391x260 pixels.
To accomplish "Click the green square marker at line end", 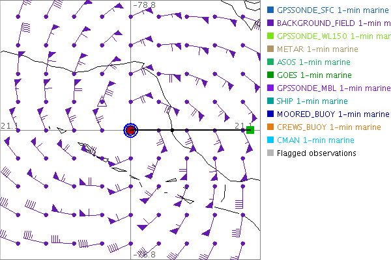I will point(250,130).
